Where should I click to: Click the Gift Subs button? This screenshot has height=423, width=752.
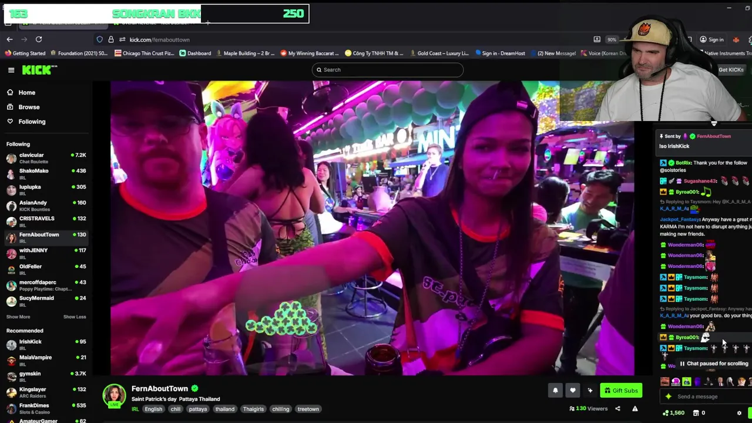pyautogui.click(x=621, y=390)
